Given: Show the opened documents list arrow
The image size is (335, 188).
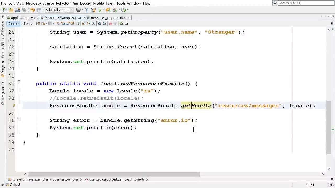Looking at the screenshot, I should click(x=329, y=16).
